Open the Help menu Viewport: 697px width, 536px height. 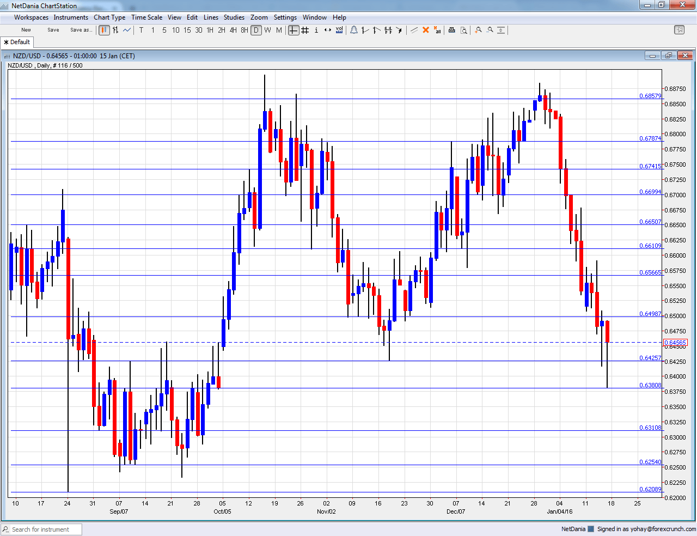pos(339,17)
